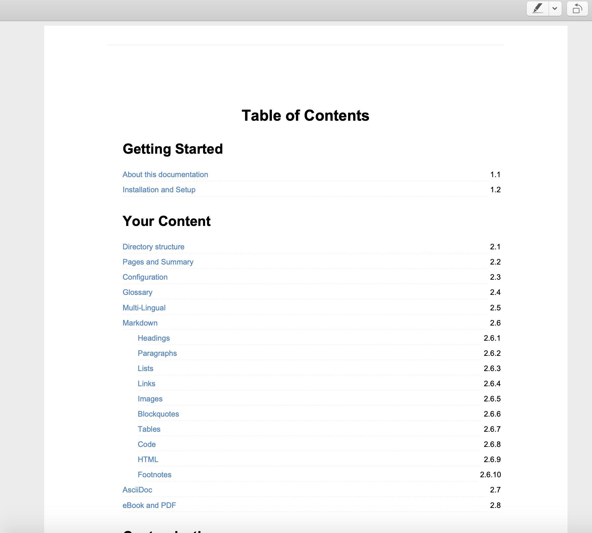Go to the 'Lists' subsection
Image resolution: width=592 pixels, height=533 pixels.
click(x=145, y=368)
